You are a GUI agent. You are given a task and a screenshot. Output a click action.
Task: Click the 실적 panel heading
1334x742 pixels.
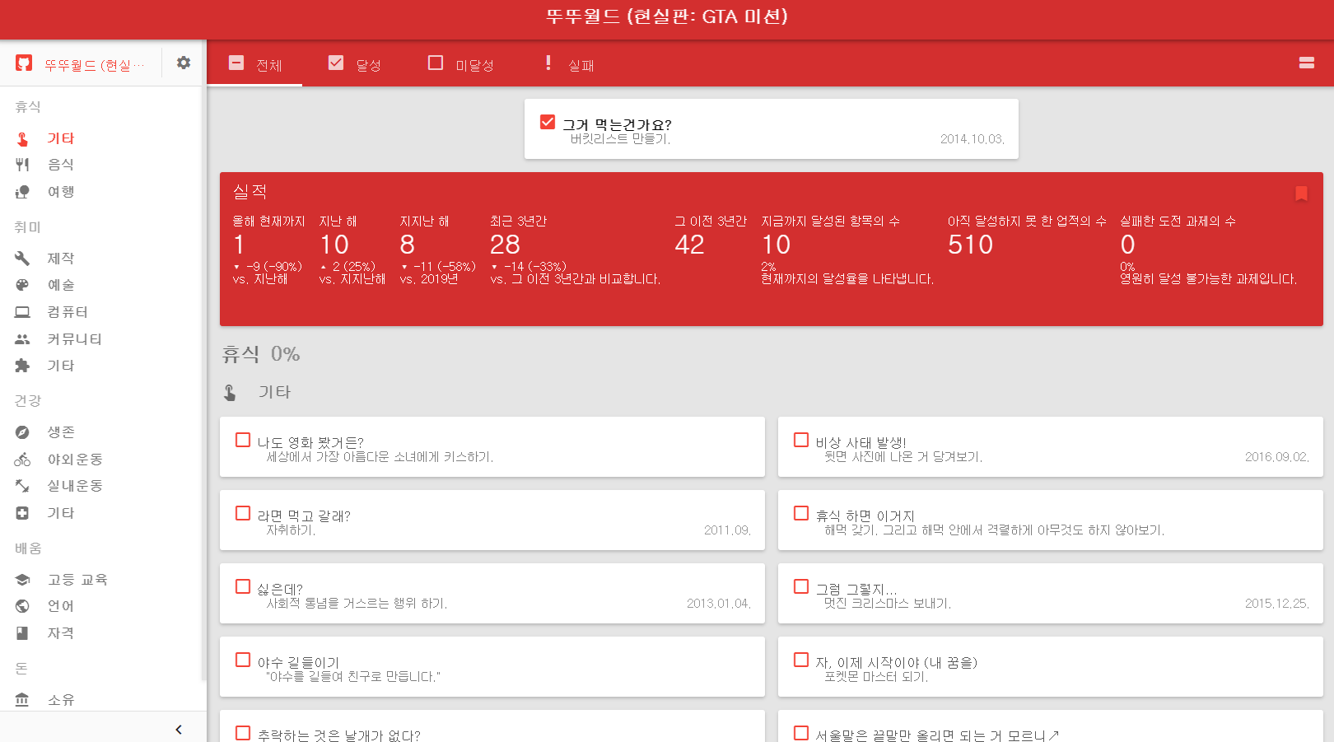[250, 192]
